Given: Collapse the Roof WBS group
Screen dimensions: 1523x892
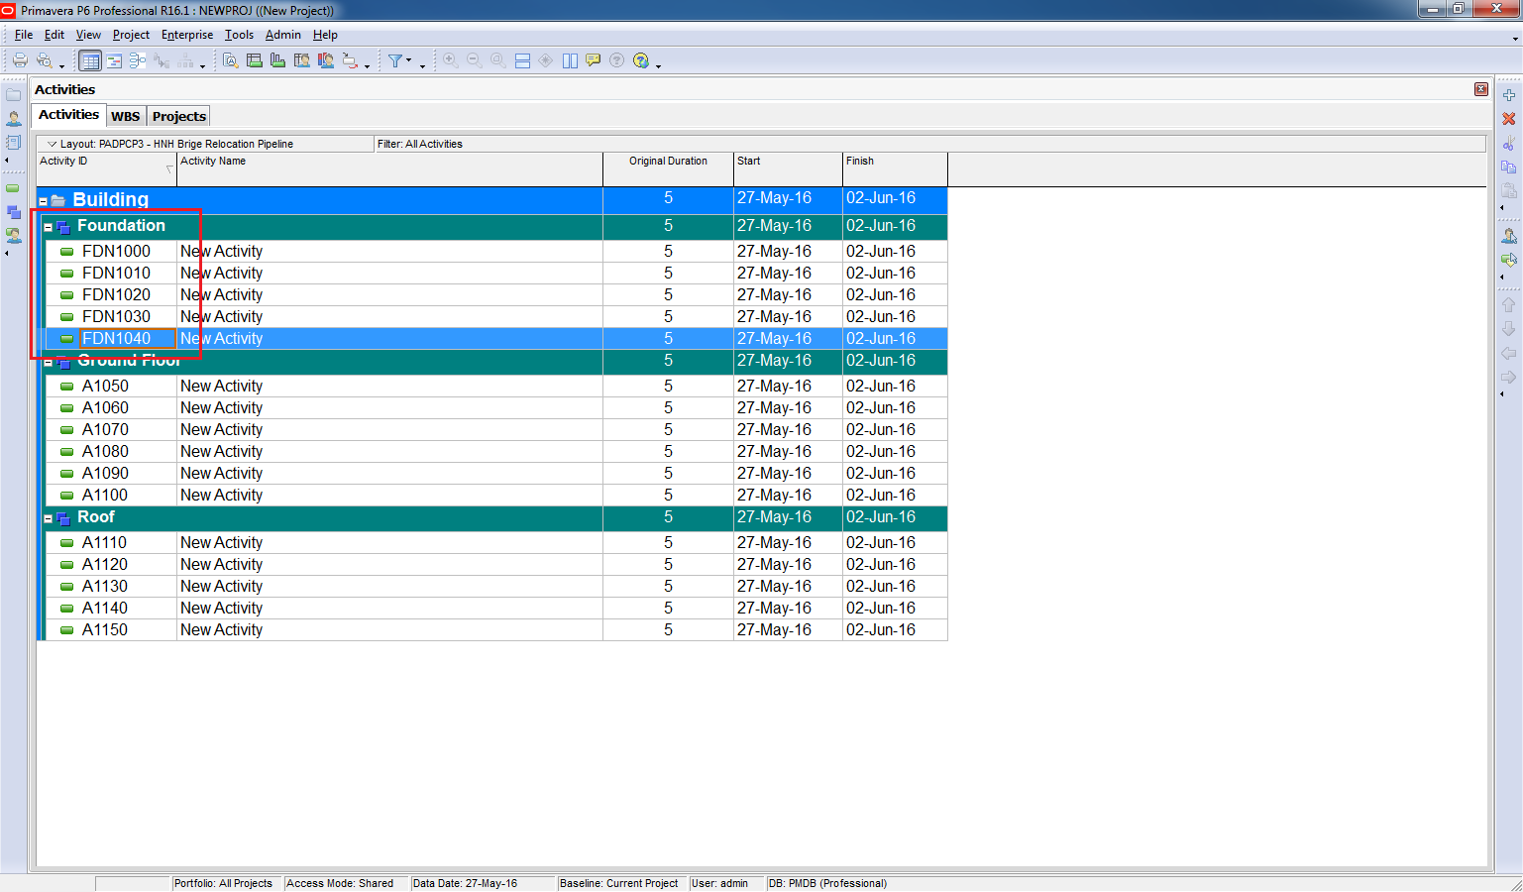Looking at the screenshot, I should (48, 518).
